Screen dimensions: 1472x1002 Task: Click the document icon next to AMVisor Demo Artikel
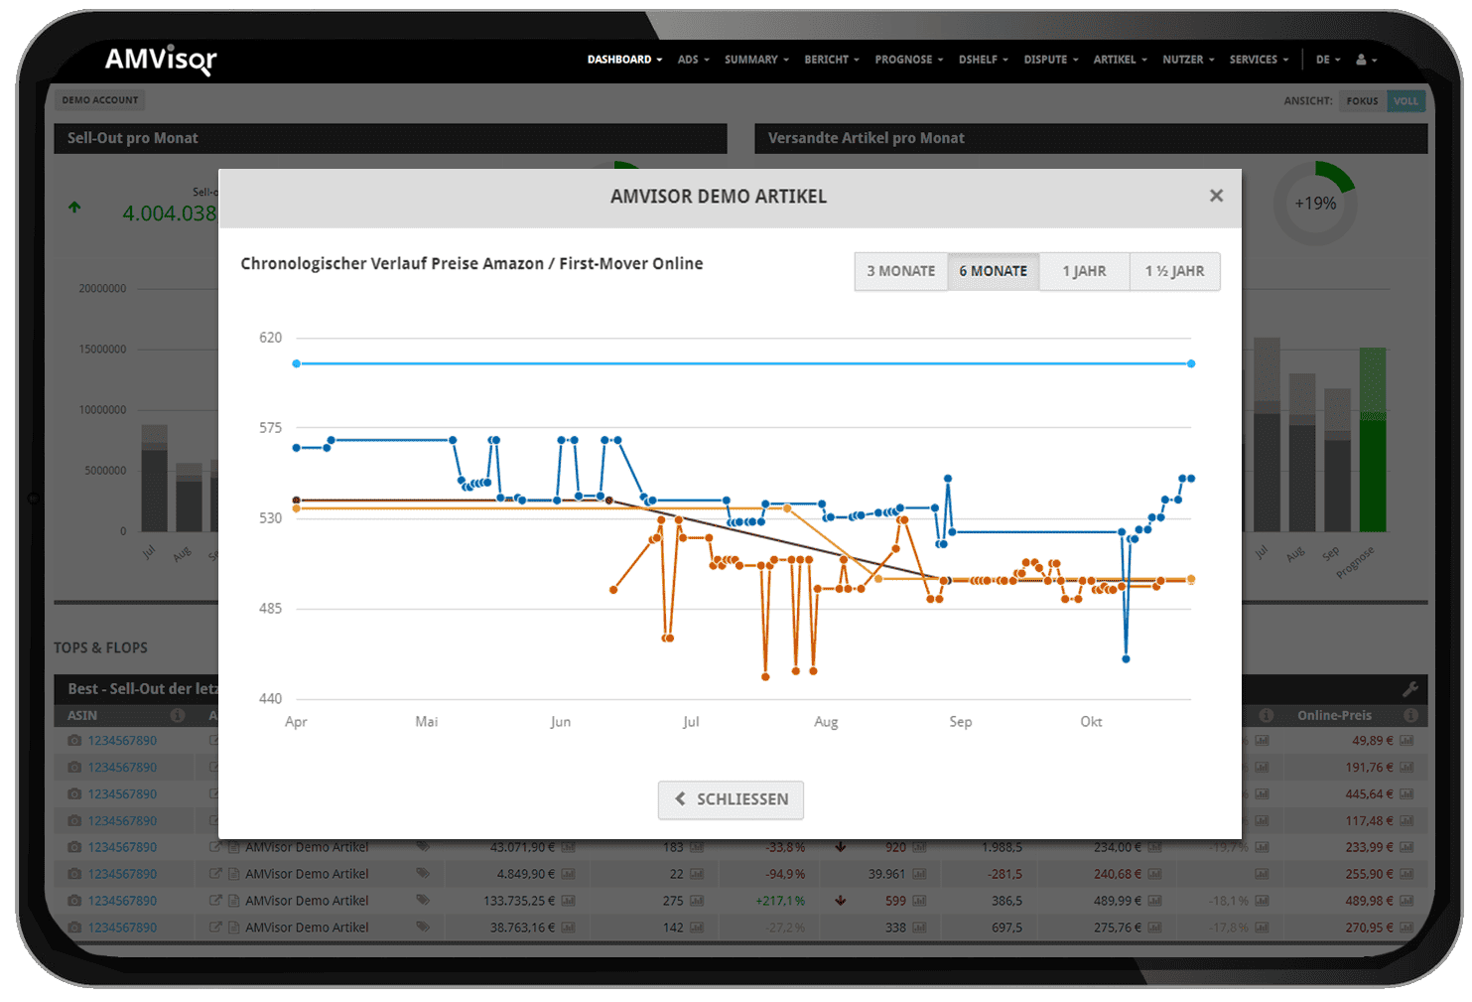point(232,846)
